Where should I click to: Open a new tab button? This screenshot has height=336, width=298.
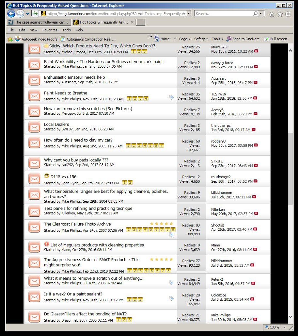pyautogui.click(x=141, y=22)
